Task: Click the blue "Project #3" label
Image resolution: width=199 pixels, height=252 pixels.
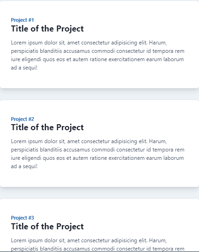Action: pyautogui.click(x=23, y=218)
